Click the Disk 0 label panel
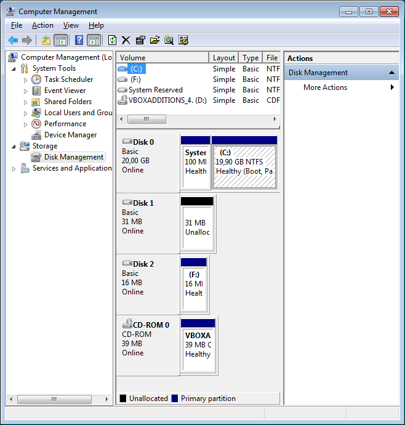 pyautogui.click(x=148, y=163)
